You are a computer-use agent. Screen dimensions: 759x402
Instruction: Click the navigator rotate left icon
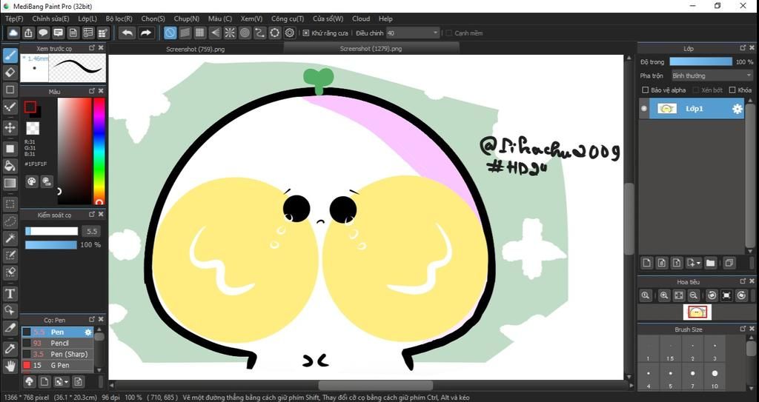[712, 295]
